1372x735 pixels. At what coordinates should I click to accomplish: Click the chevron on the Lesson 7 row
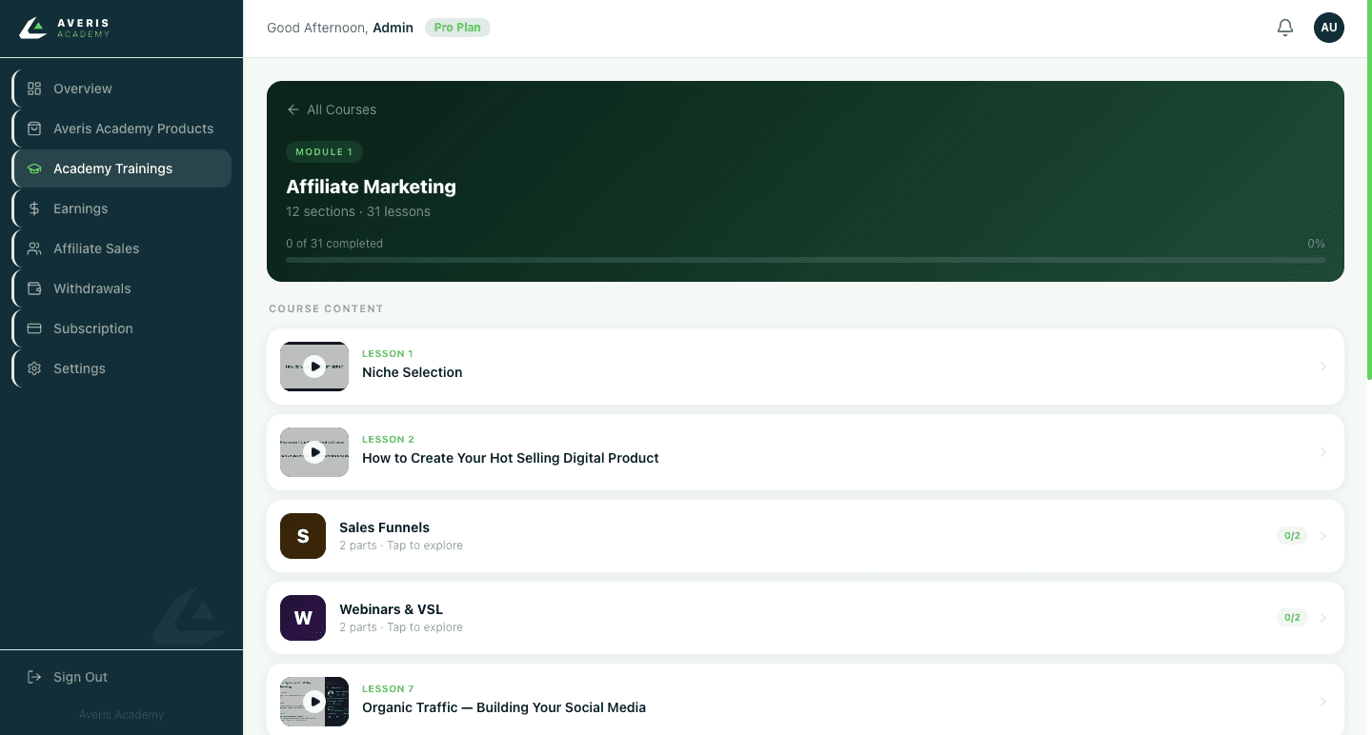pyautogui.click(x=1323, y=702)
